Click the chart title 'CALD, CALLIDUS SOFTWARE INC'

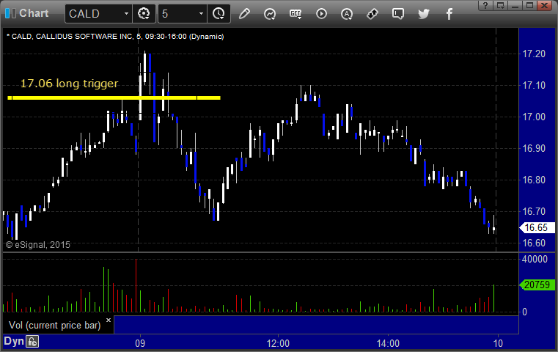point(72,37)
